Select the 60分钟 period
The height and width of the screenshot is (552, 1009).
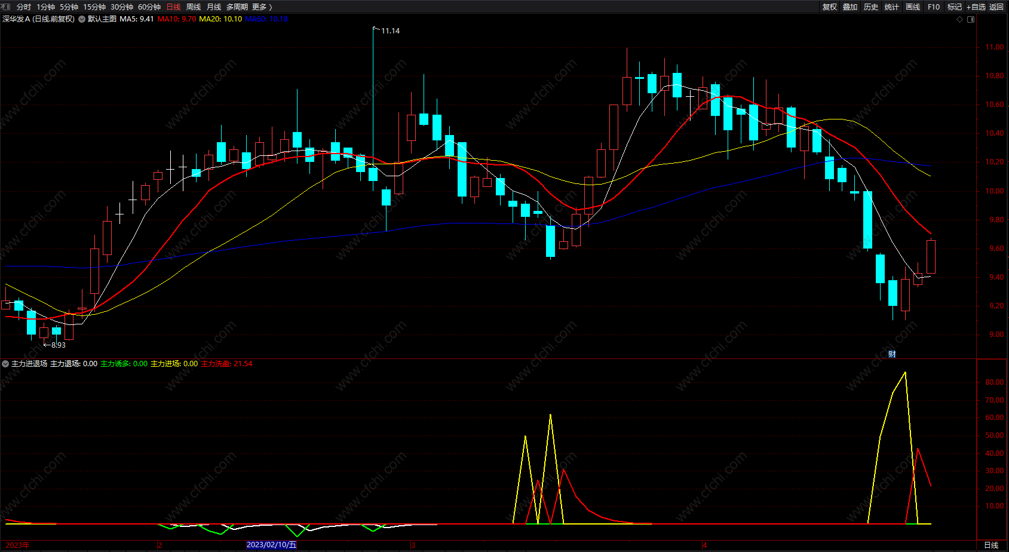tap(149, 7)
